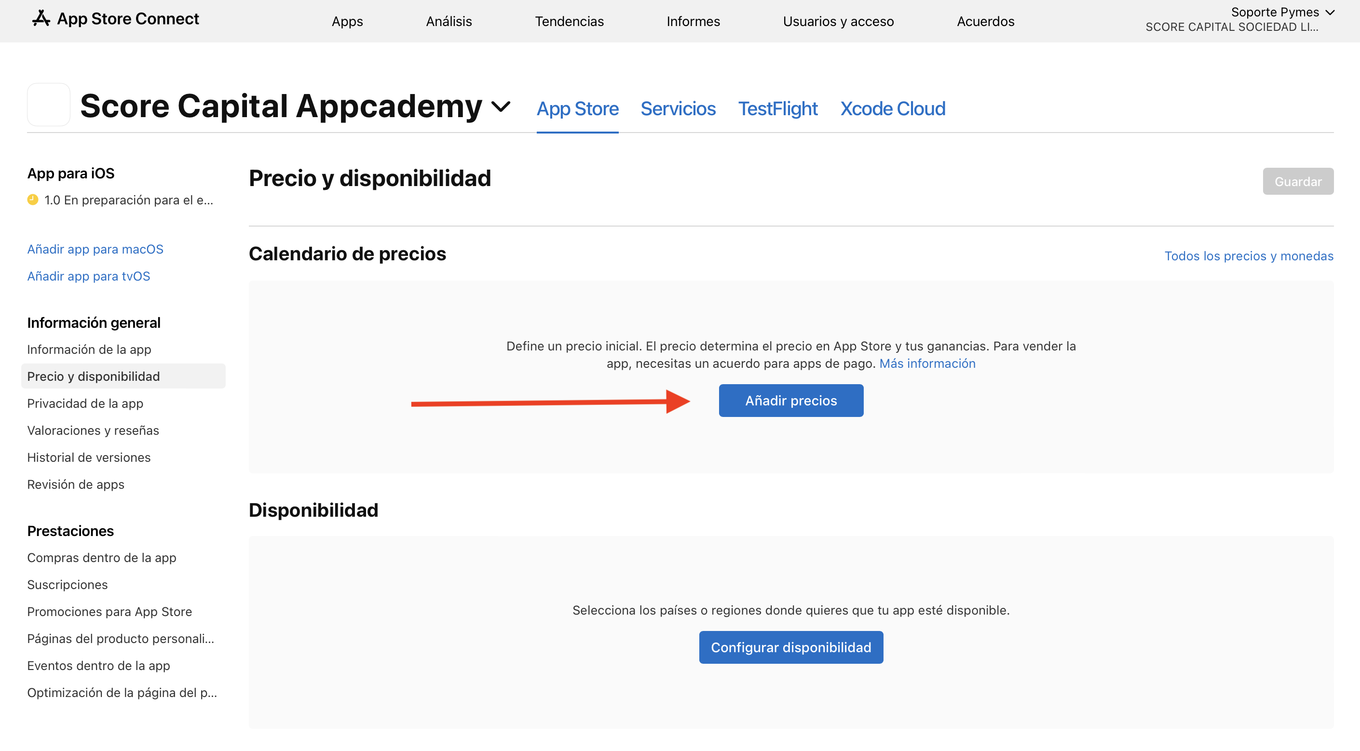Click the App para iOS heading
1360x751 pixels.
pyautogui.click(x=71, y=173)
